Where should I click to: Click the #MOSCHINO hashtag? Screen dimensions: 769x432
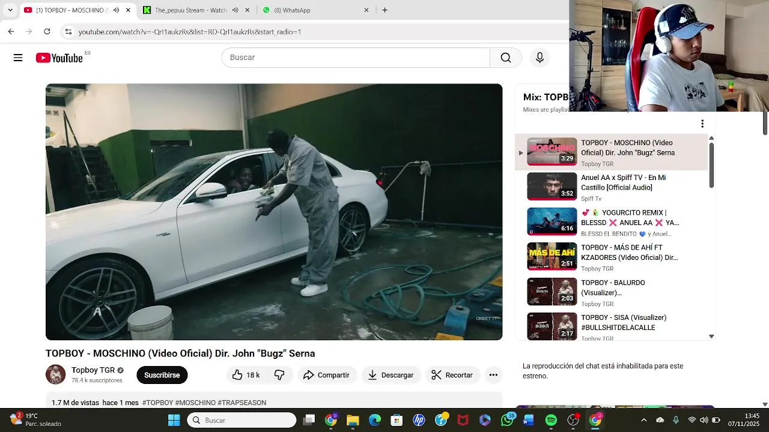click(195, 403)
